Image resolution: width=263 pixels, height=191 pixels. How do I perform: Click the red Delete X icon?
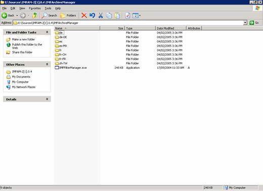tap(84, 16)
